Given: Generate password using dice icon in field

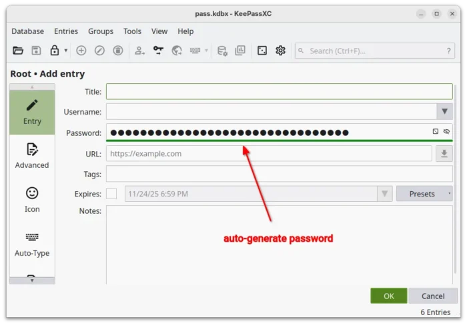Looking at the screenshot, I should [436, 132].
